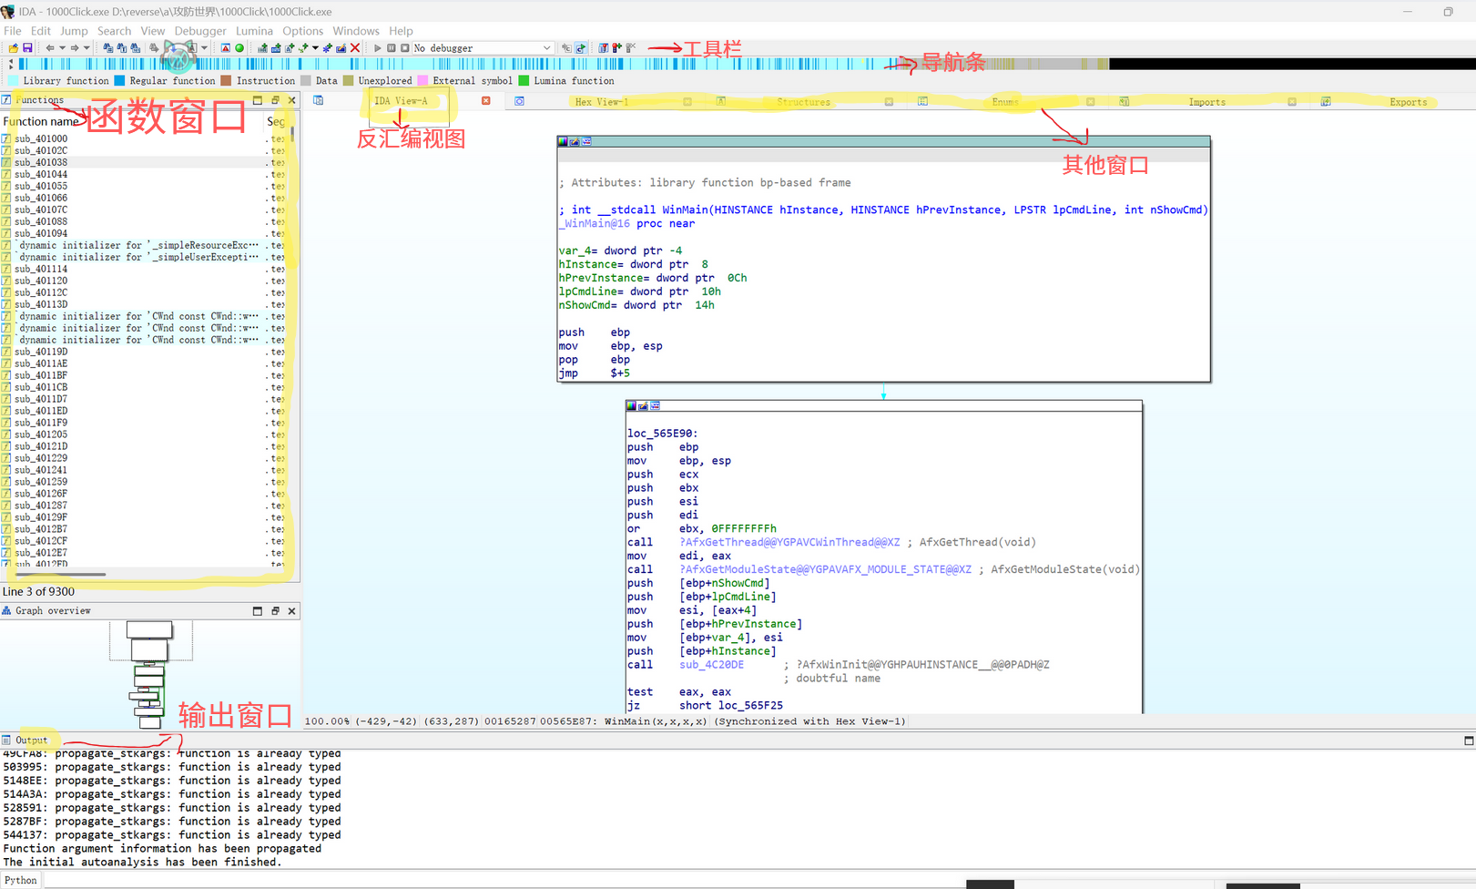Open the debugger selection dropdown
The height and width of the screenshot is (889, 1476).
[546, 48]
